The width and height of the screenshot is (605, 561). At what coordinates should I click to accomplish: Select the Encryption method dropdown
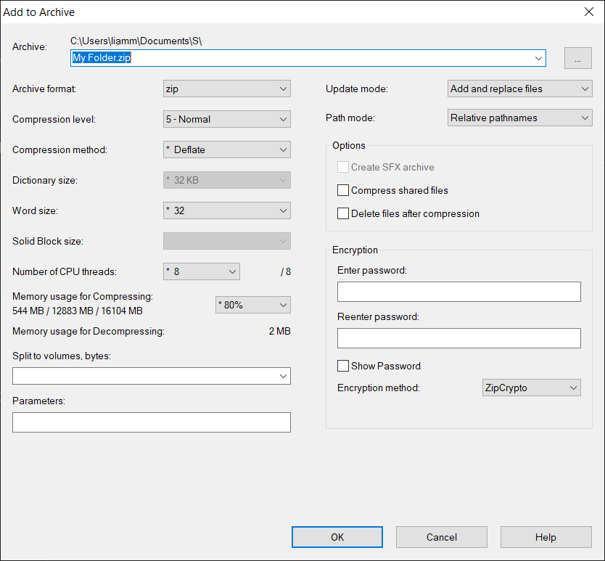click(x=532, y=388)
